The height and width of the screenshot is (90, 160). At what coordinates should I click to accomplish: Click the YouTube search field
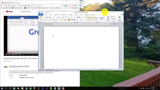[29, 11]
